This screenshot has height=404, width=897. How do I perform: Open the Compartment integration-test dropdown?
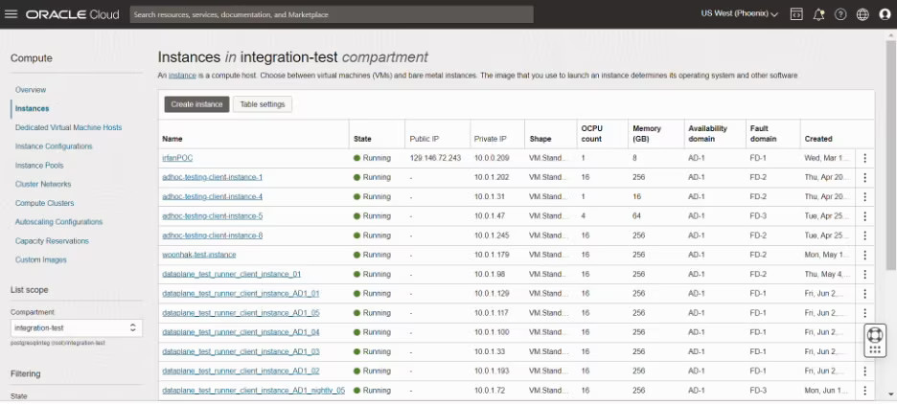click(78, 327)
